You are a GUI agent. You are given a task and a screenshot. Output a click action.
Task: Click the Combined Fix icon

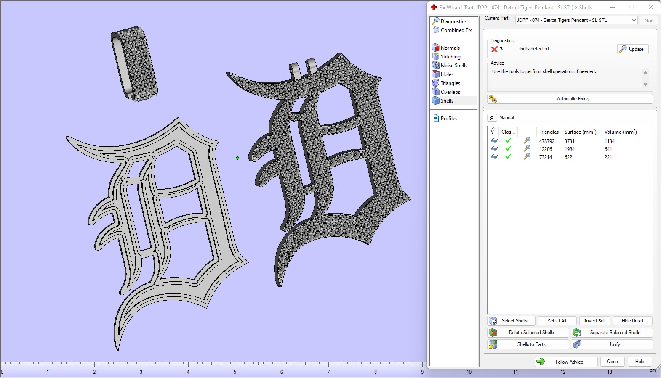point(436,30)
